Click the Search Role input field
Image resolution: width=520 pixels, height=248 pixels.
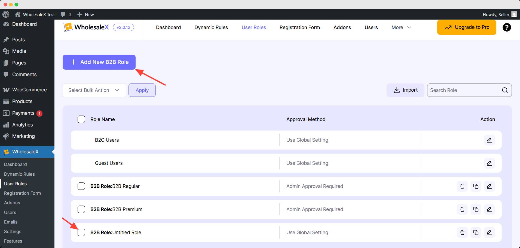[x=462, y=90]
